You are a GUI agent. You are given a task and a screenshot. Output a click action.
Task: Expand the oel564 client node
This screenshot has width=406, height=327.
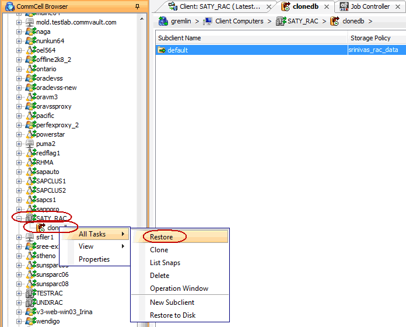point(19,51)
